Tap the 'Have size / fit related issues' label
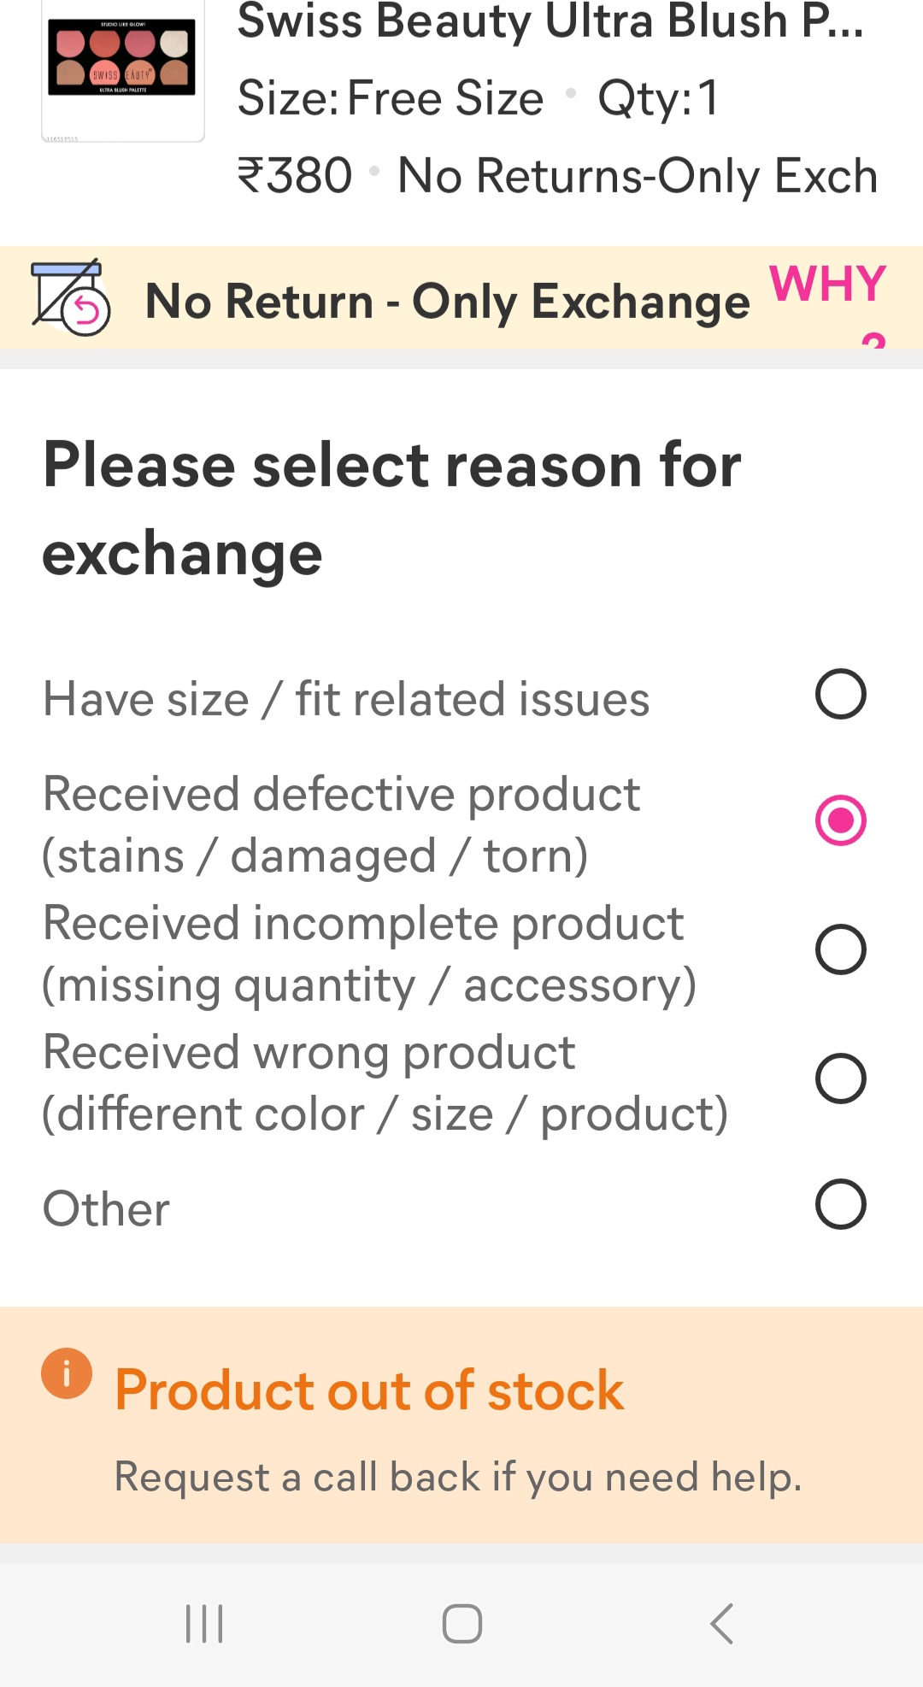This screenshot has height=1687, width=923. 346,699
